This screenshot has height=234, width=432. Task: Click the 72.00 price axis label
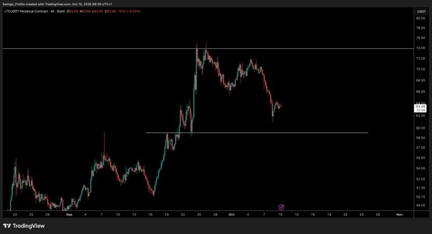tap(421, 59)
